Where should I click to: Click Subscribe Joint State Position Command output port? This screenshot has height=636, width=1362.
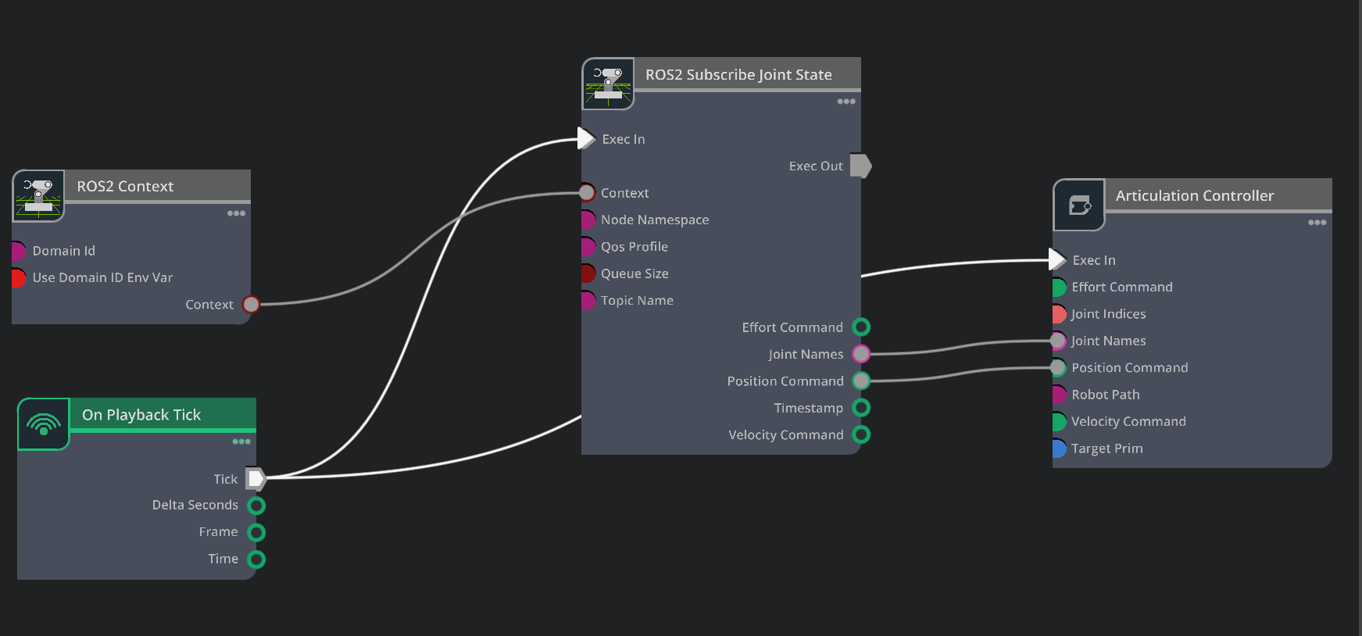[x=861, y=381]
